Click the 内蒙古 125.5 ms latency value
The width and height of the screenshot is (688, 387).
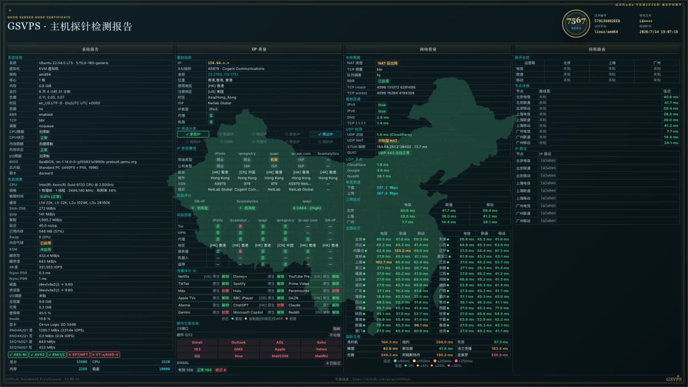(402, 251)
